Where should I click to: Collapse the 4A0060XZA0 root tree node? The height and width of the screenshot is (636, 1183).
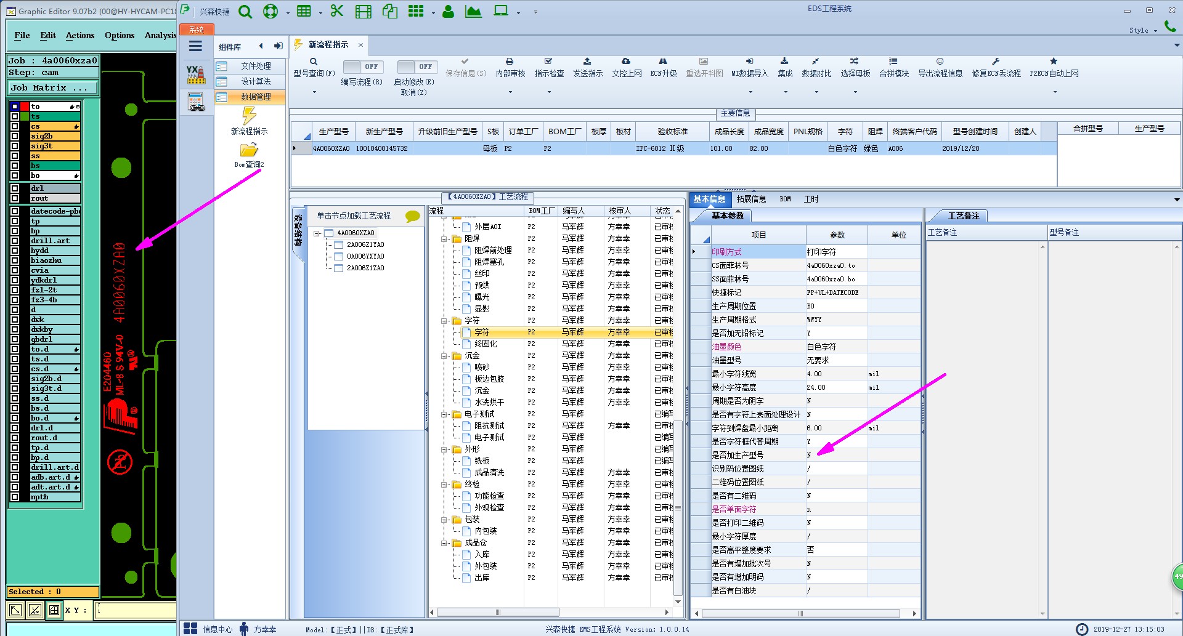pos(317,233)
